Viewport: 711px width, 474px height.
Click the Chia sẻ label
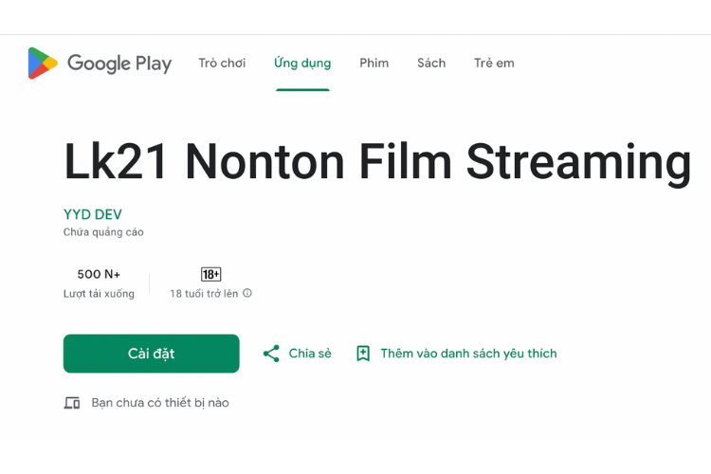[x=310, y=354]
